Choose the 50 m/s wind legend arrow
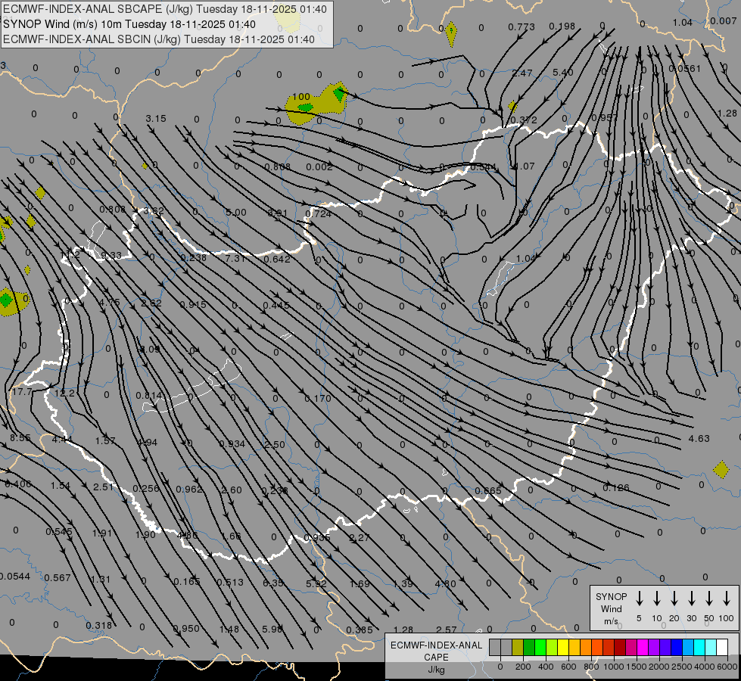The height and width of the screenshot is (681, 741). [709, 599]
